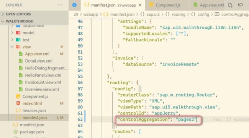Click the go back navigation icon in editor toolbar
This screenshot has height=138, width=249.
click(240, 5)
